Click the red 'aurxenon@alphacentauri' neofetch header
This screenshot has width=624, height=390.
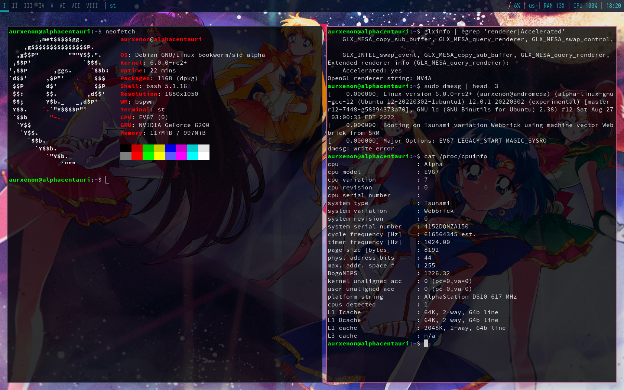coord(161,39)
